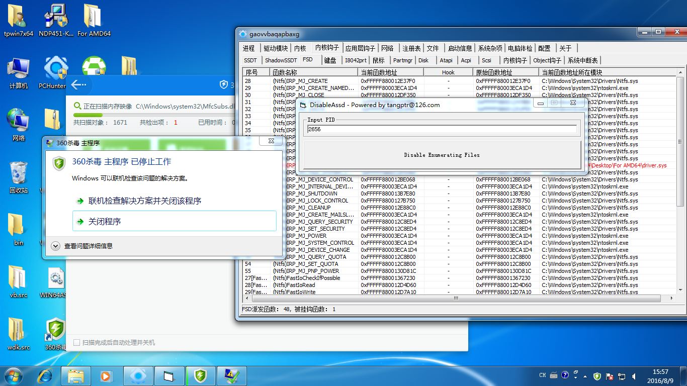Screen dimensions: 687x386
Task: Click the volume tray icon
Action: (x=634, y=376)
